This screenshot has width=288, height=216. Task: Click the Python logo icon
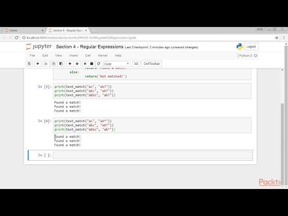coord(240,47)
